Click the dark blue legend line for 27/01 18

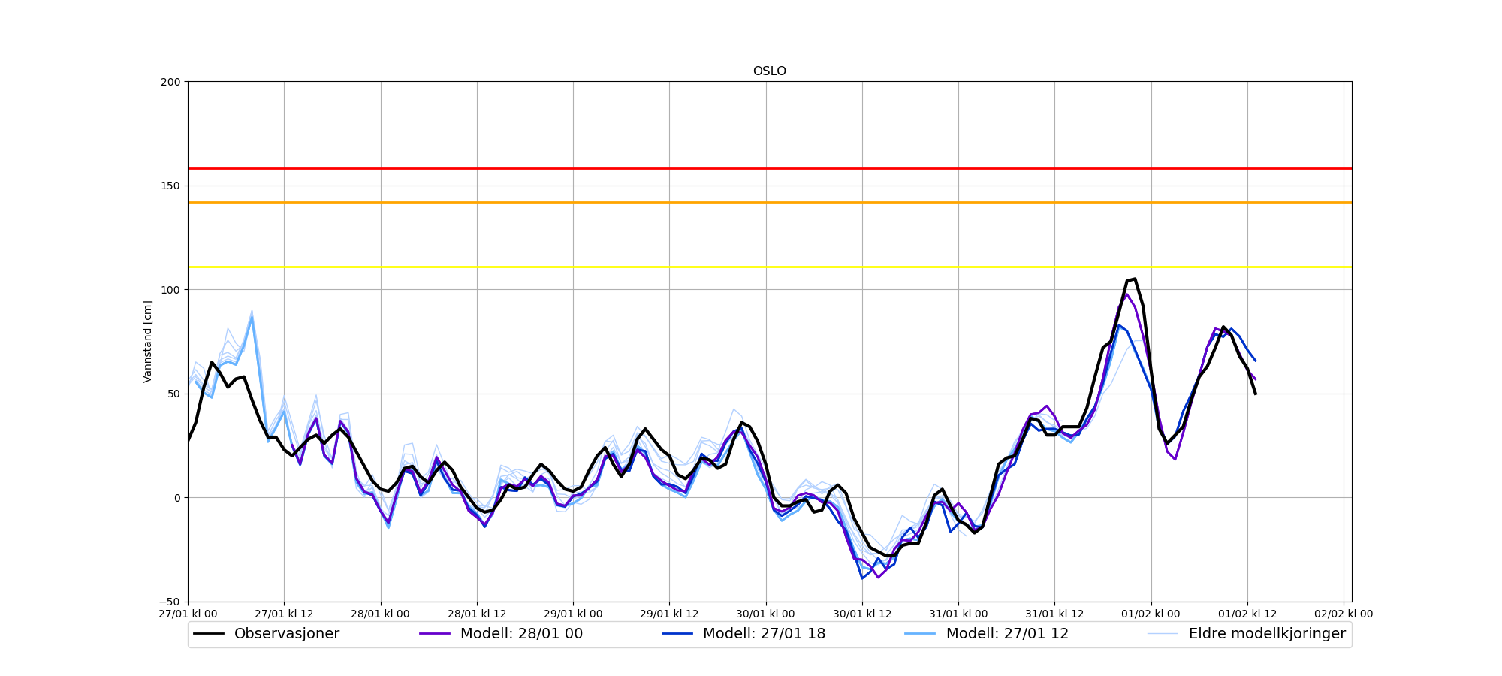[677, 634]
